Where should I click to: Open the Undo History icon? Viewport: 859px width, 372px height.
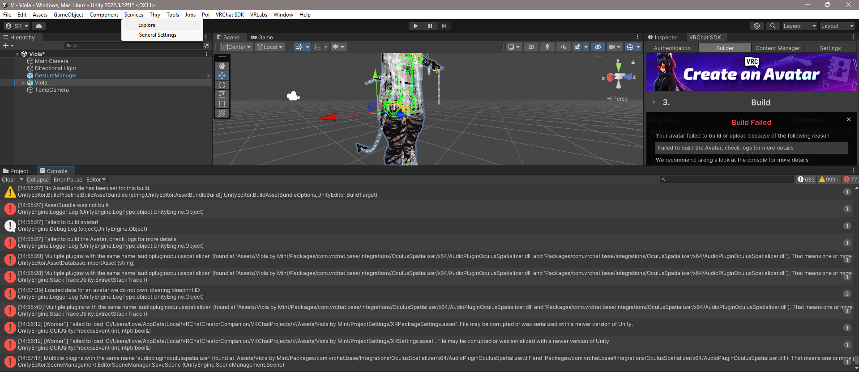coord(757,26)
